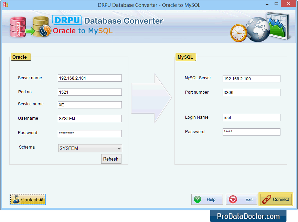Viewport: 298px width, 222px height.
Task: Click the Connect button
Action: pos(276,199)
